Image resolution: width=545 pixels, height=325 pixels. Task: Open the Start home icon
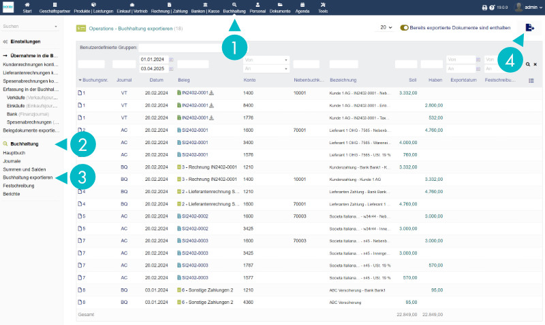(27, 7)
